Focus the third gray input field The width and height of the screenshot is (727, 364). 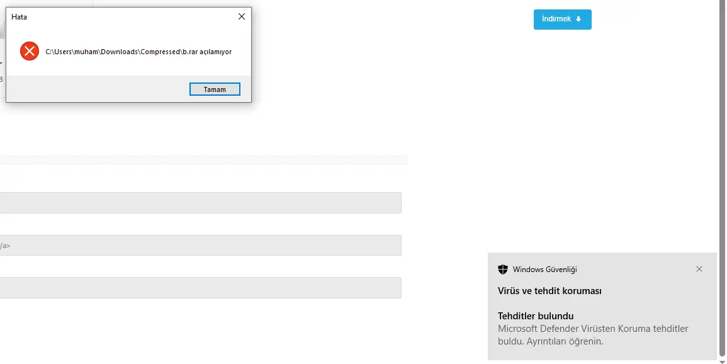click(200, 288)
